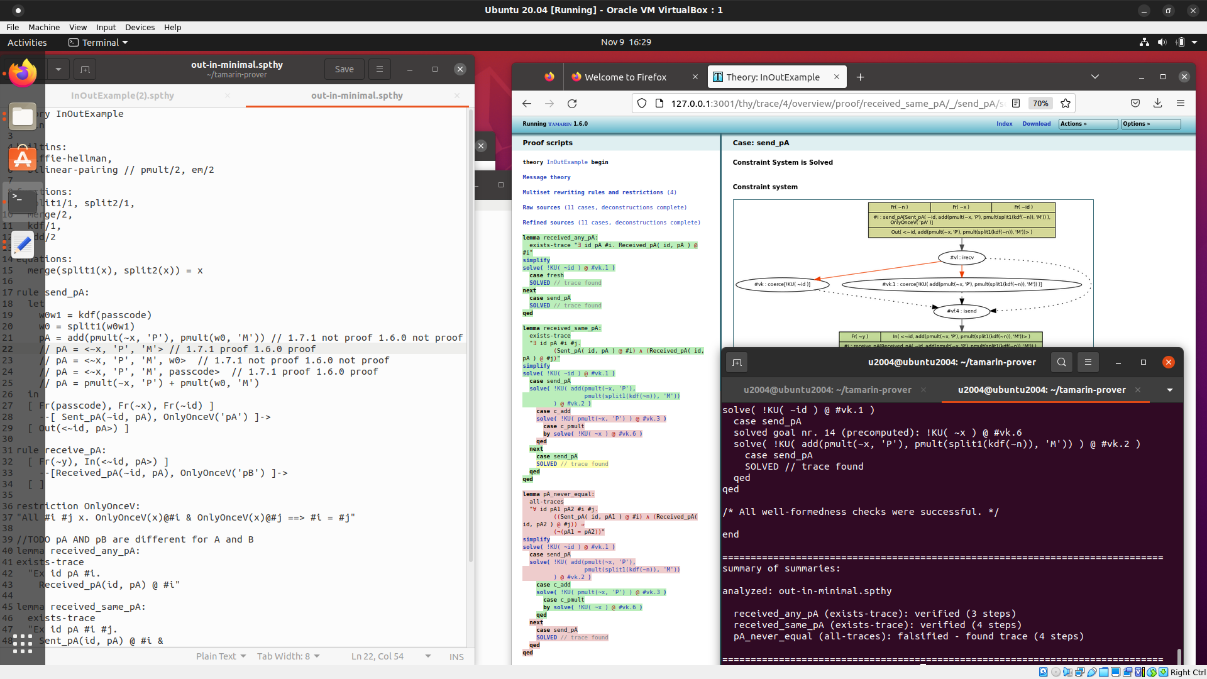Image resolution: width=1207 pixels, height=679 pixels.
Task: Expand the Actions dropdown in Tamarin
Action: (1088, 124)
